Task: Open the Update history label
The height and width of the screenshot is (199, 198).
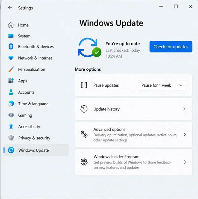Action: 106,109
